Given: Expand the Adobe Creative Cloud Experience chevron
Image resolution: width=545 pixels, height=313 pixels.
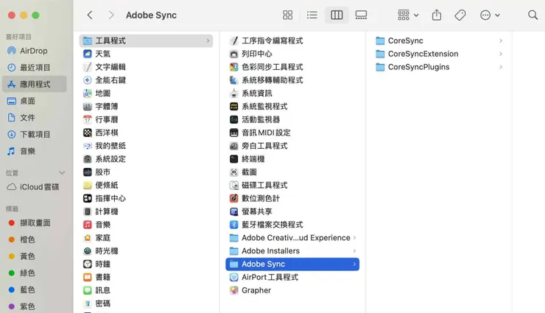Looking at the screenshot, I should [x=354, y=238].
